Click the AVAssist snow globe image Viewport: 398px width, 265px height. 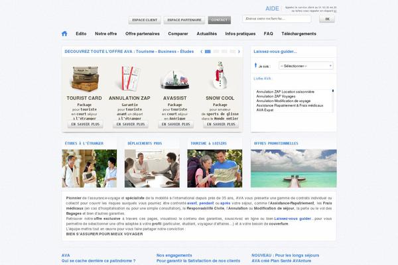pyautogui.click(x=174, y=79)
